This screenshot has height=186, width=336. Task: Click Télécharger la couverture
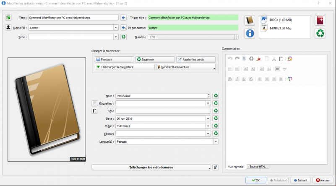pyautogui.click(x=125, y=67)
